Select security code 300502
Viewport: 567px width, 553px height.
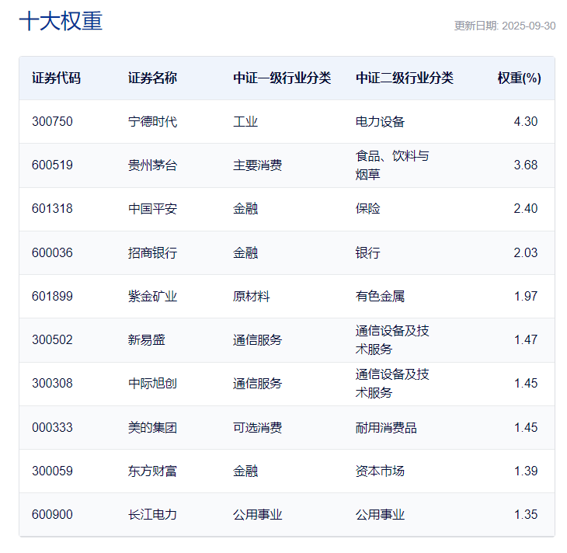pyautogui.click(x=52, y=340)
